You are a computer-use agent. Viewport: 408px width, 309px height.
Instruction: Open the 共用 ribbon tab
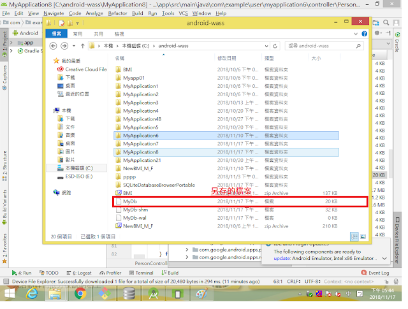98,34
